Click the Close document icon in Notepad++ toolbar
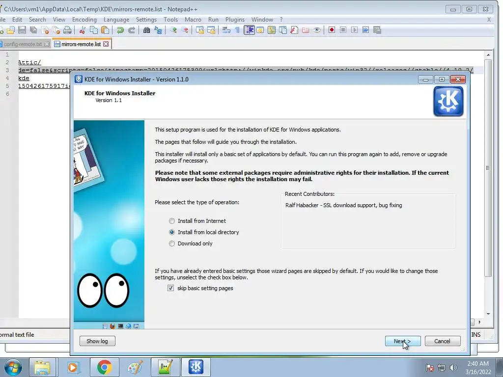The width and height of the screenshot is (503, 377). [x=45, y=30]
